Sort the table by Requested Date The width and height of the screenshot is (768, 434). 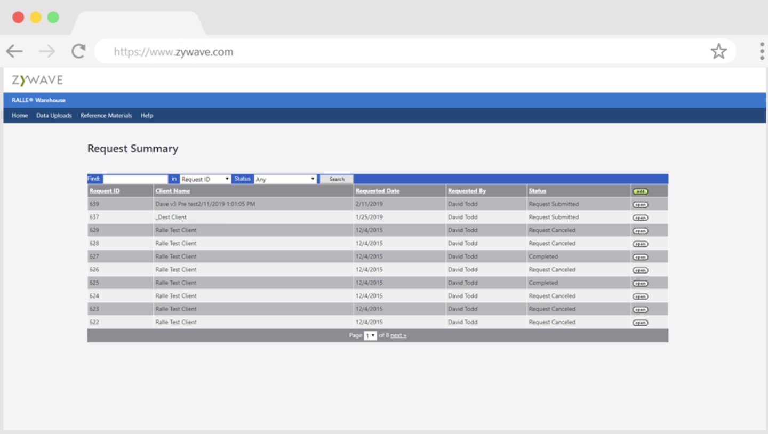pyautogui.click(x=377, y=190)
